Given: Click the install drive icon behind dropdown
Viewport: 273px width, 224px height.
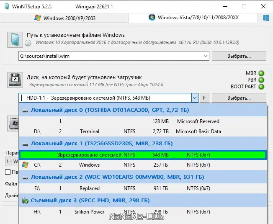Looking at the screenshot, I should coord(13,124).
